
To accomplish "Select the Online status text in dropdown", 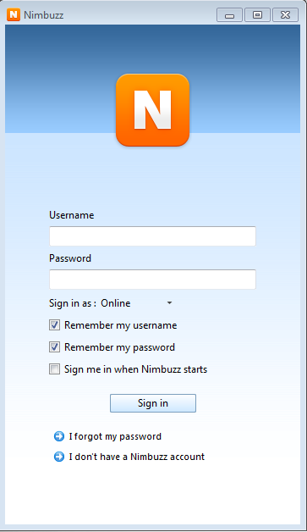I will point(116,303).
